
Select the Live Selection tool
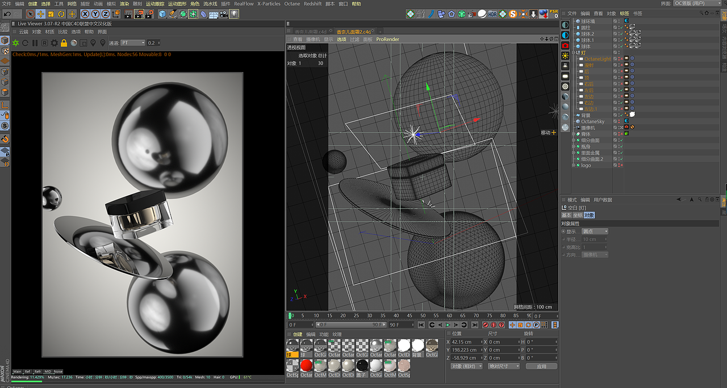click(31, 14)
